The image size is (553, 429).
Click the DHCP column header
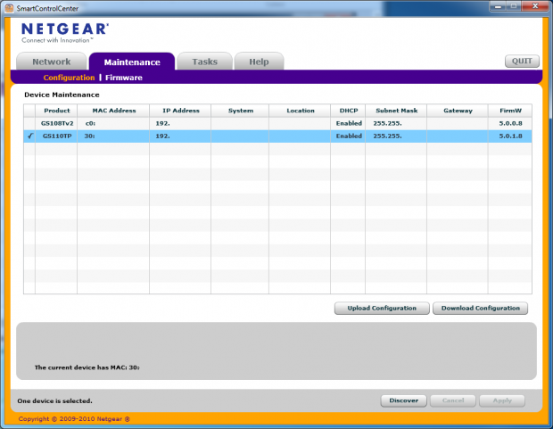click(348, 111)
